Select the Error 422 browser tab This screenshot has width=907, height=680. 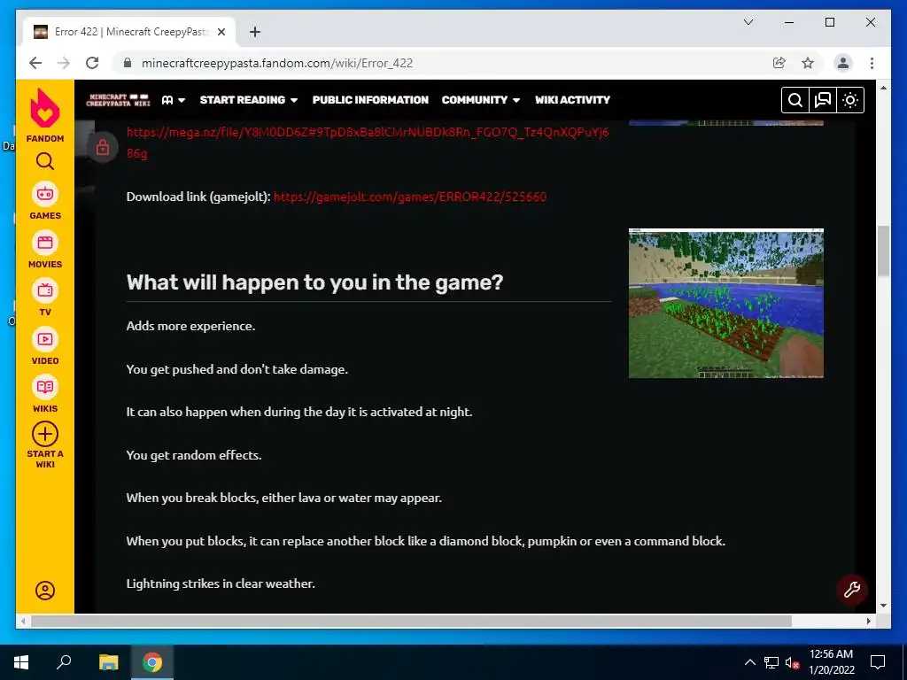click(x=129, y=32)
